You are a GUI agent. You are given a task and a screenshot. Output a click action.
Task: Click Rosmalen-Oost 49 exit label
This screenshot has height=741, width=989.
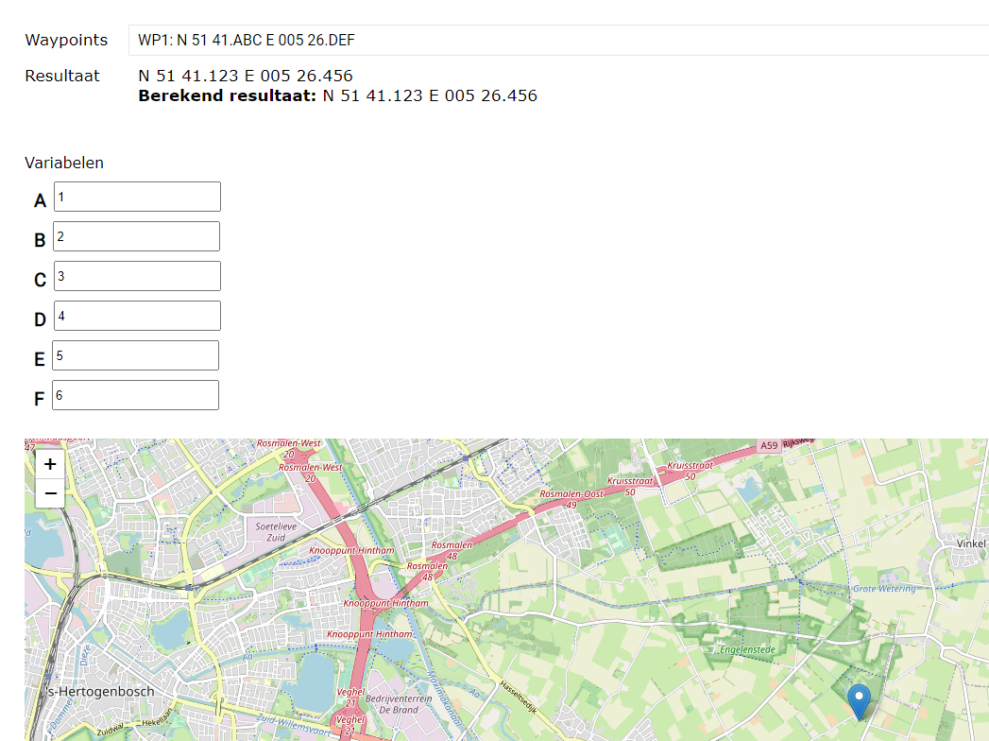pos(571,500)
